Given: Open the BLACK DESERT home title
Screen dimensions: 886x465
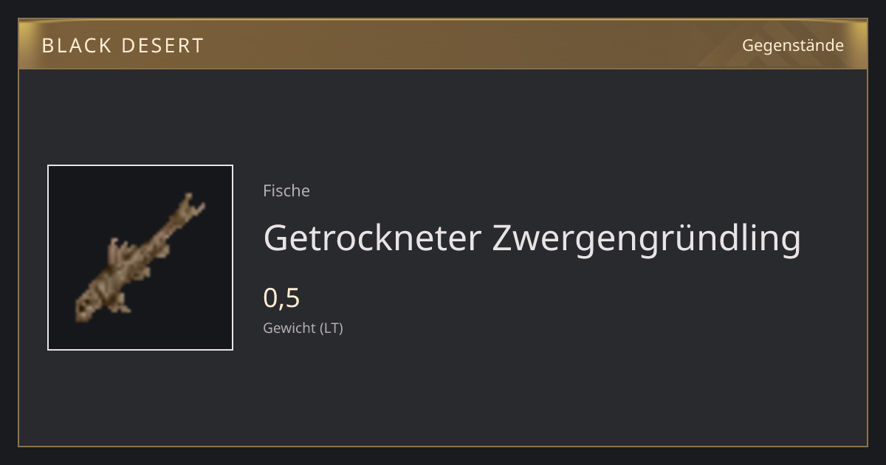Looking at the screenshot, I should [x=123, y=46].
